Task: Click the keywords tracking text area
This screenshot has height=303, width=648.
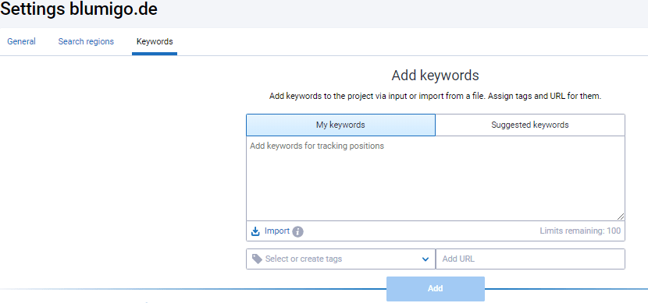Action: click(x=436, y=178)
